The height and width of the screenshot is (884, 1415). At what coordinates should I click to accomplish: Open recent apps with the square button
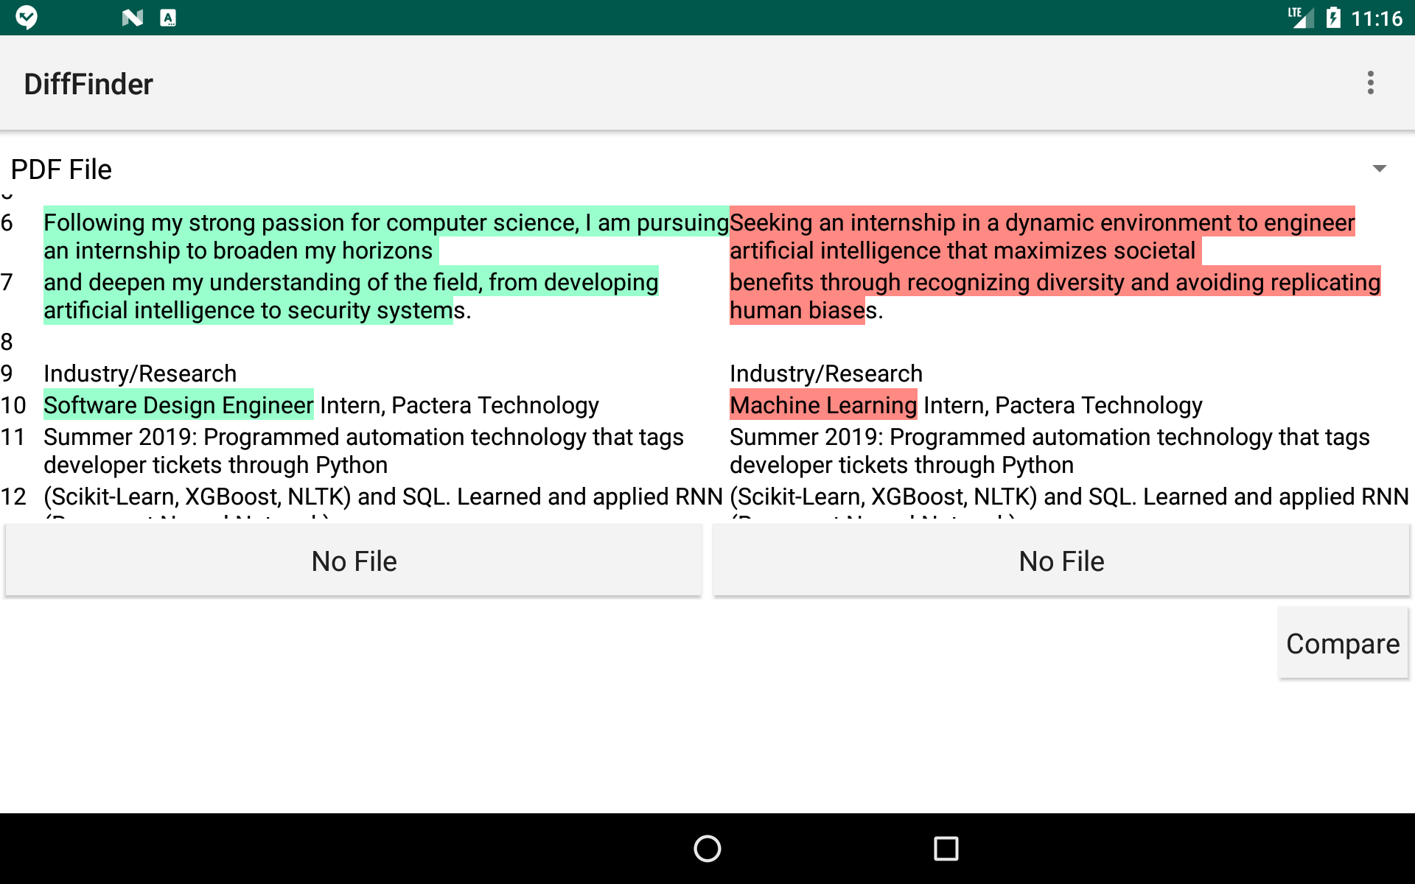(946, 849)
